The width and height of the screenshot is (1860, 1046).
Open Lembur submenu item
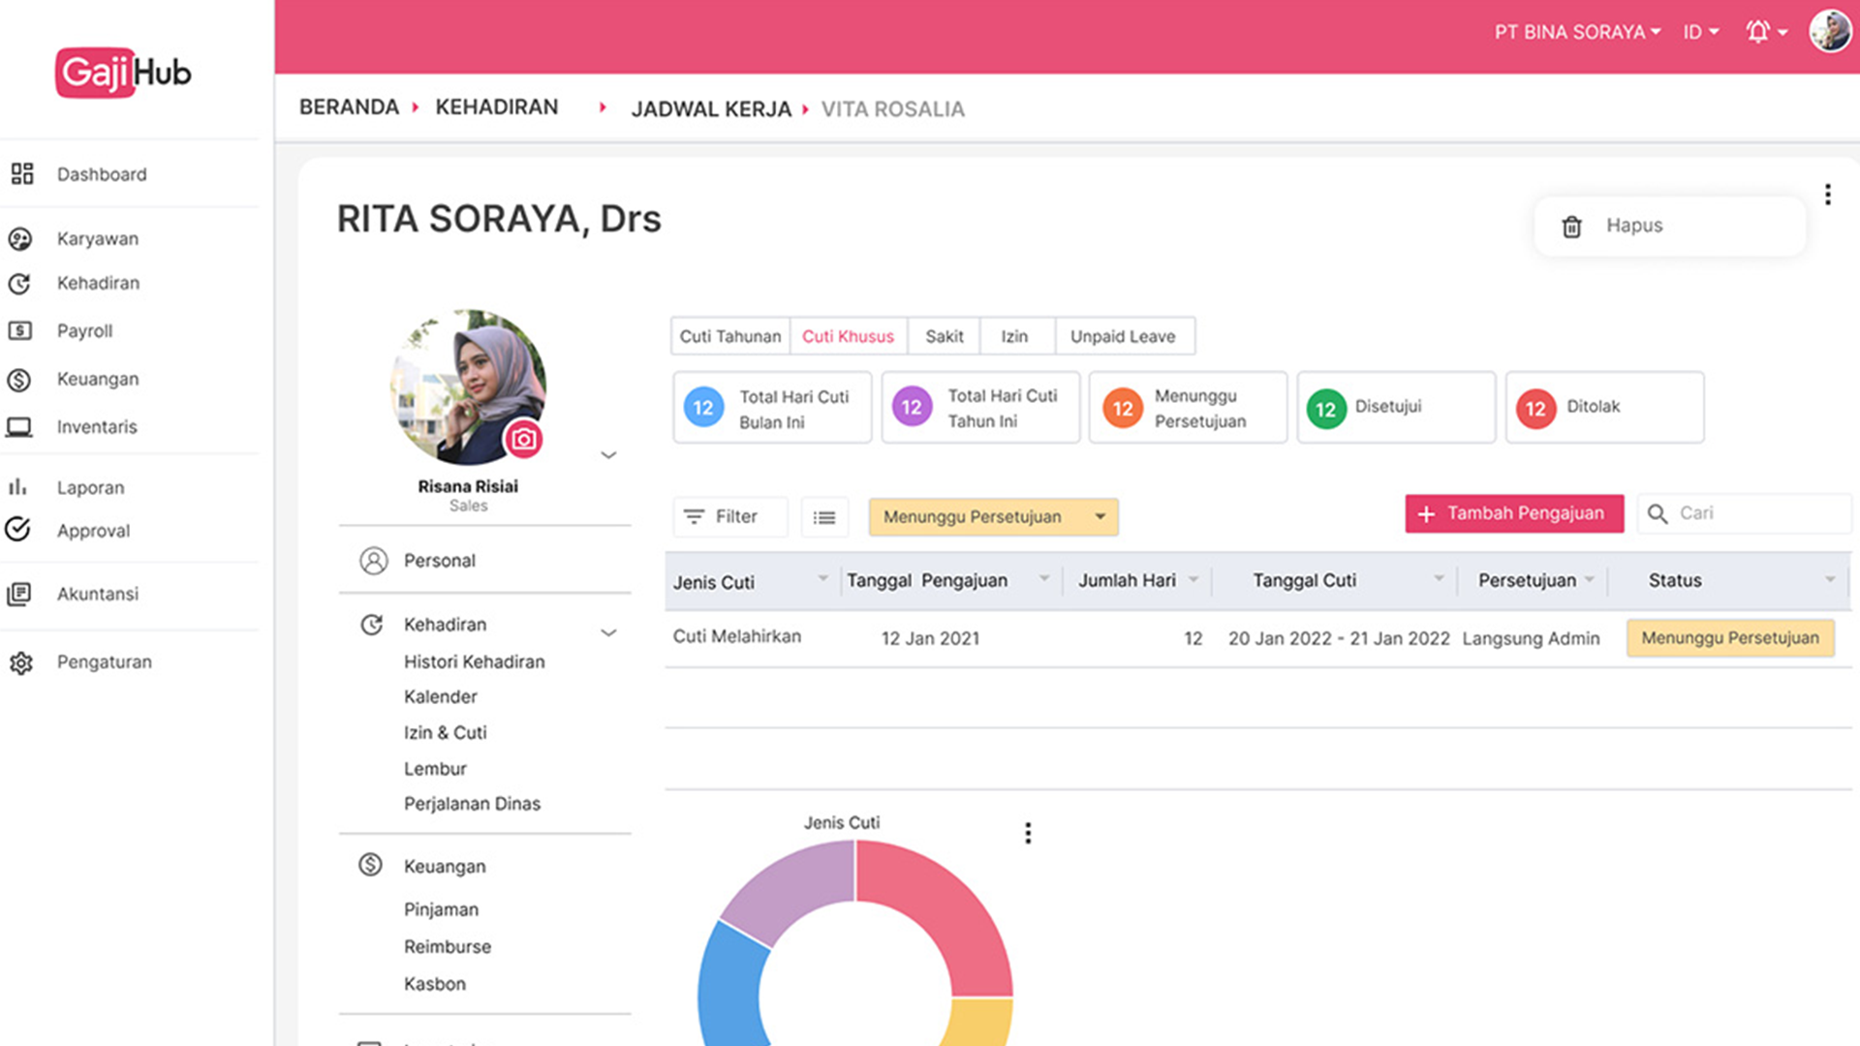(435, 768)
